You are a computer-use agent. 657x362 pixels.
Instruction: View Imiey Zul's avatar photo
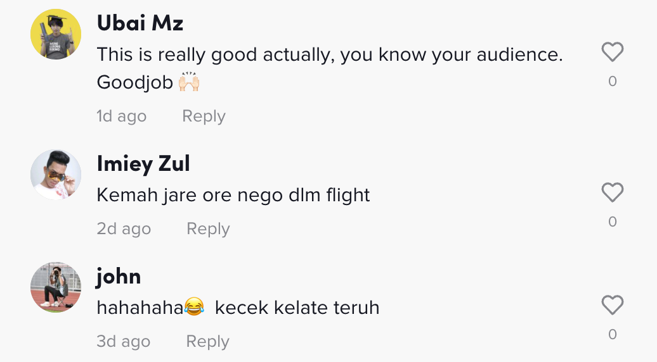[x=56, y=175]
